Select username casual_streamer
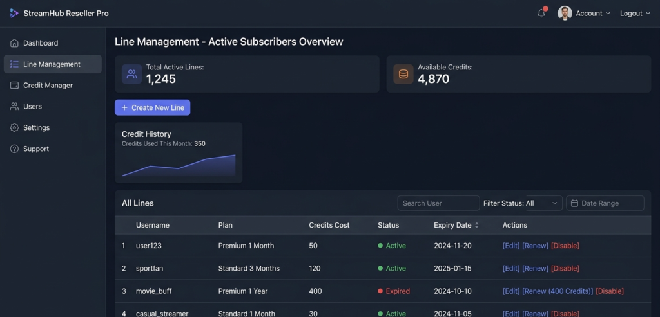The image size is (660, 317). (x=162, y=314)
